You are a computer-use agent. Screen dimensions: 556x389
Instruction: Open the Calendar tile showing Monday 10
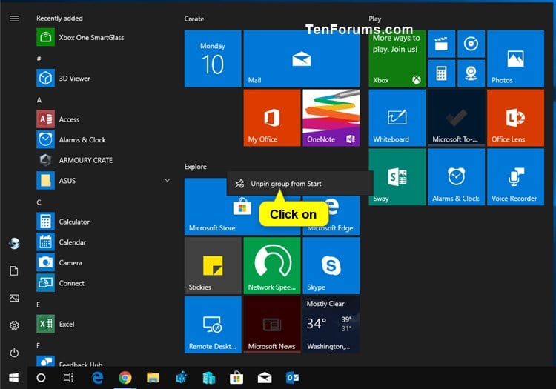click(213, 59)
